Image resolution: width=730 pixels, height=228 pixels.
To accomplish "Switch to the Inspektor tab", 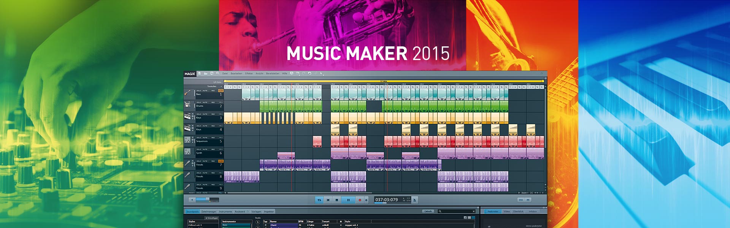I will (269, 211).
